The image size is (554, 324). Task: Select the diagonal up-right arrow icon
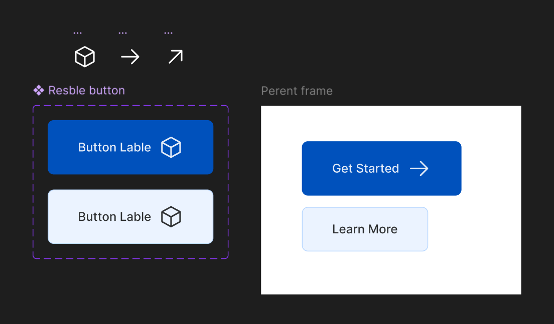[x=176, y=57]
